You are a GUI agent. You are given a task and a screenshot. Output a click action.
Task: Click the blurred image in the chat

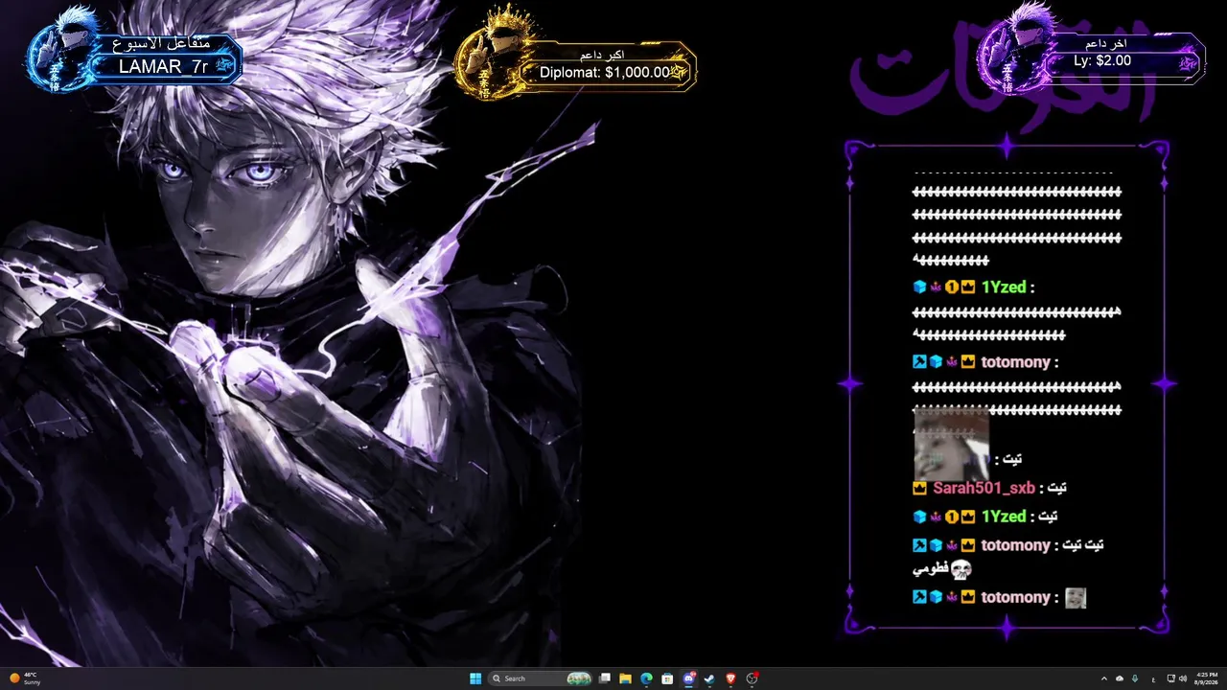click(x=951, y=443)
